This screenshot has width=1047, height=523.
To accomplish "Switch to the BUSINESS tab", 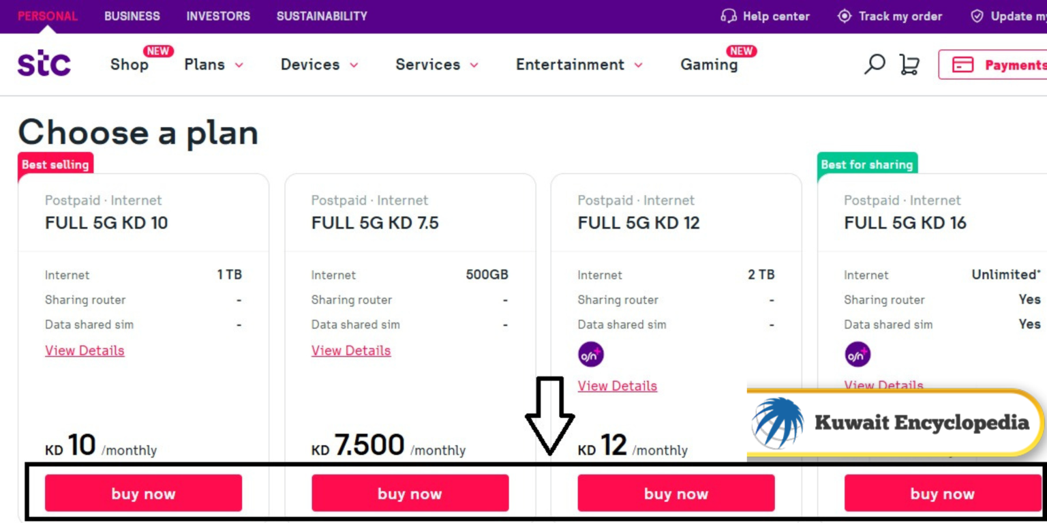I will tap(132, 16).
